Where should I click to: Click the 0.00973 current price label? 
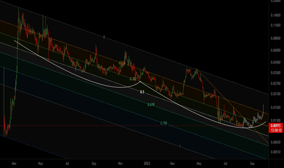pos(276,126)
